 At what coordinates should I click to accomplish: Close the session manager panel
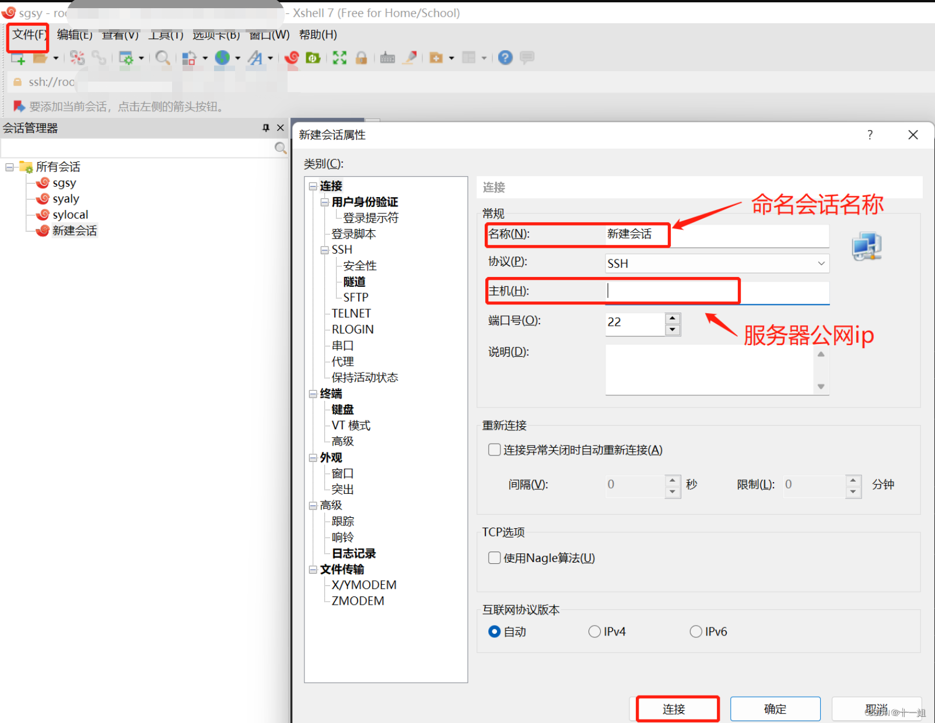coord(281,128)
